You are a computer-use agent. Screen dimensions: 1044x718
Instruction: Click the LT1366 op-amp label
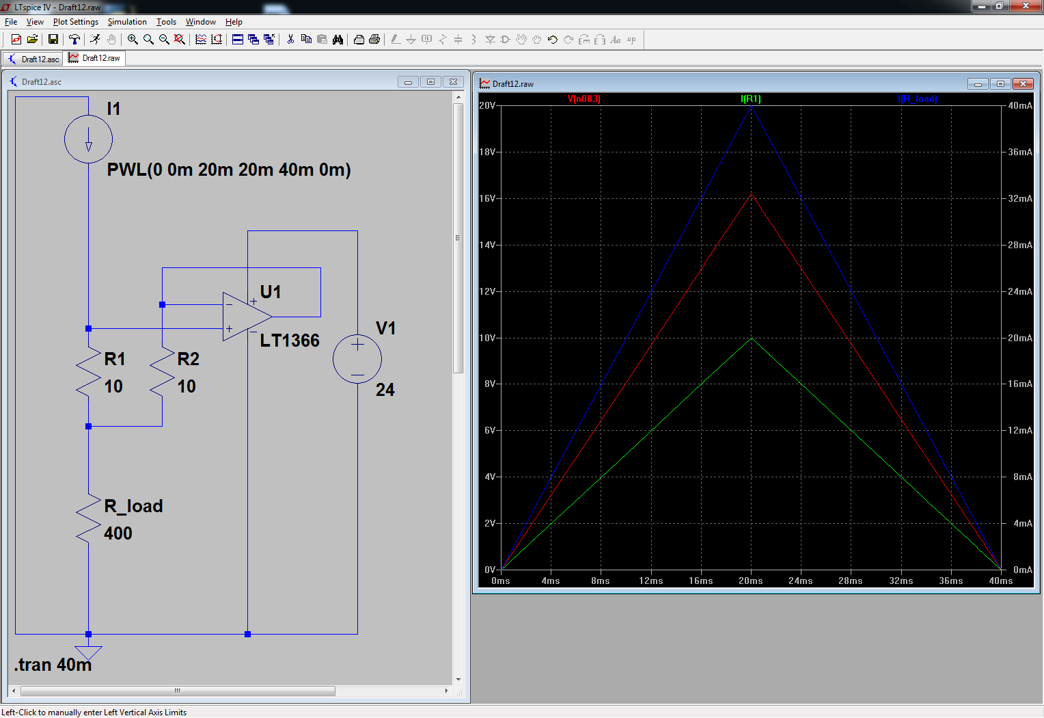pos(290,341)
